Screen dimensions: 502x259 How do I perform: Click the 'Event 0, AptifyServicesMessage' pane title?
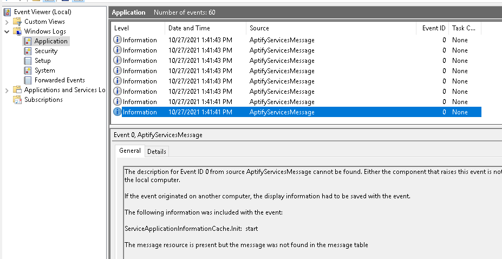click(158, 135)
